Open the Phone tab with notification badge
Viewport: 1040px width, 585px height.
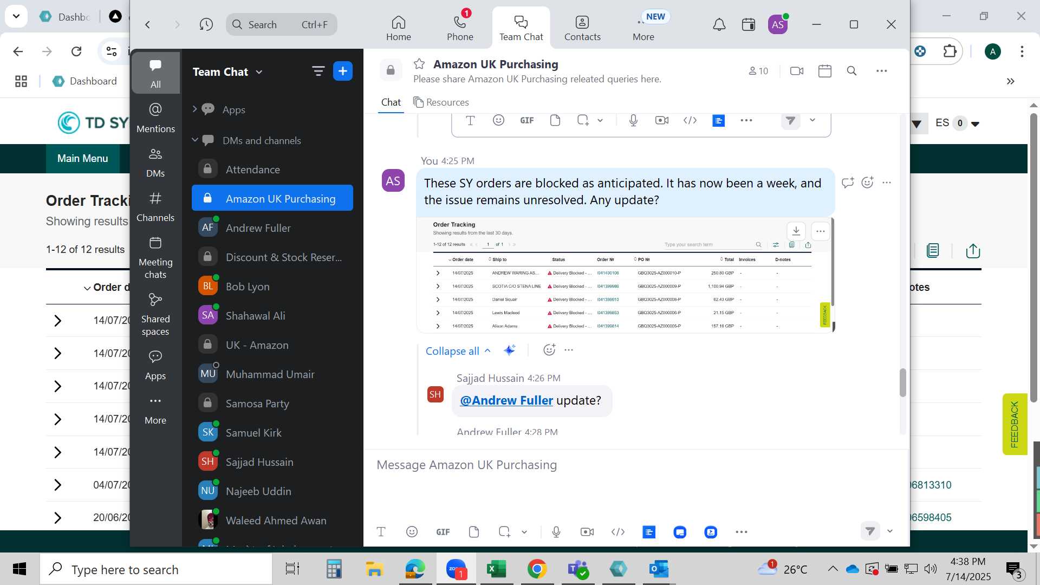[x=460, y=28]
